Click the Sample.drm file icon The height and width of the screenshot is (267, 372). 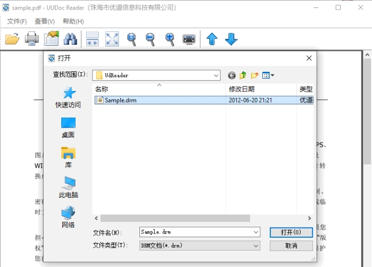[x=100, y=100]
